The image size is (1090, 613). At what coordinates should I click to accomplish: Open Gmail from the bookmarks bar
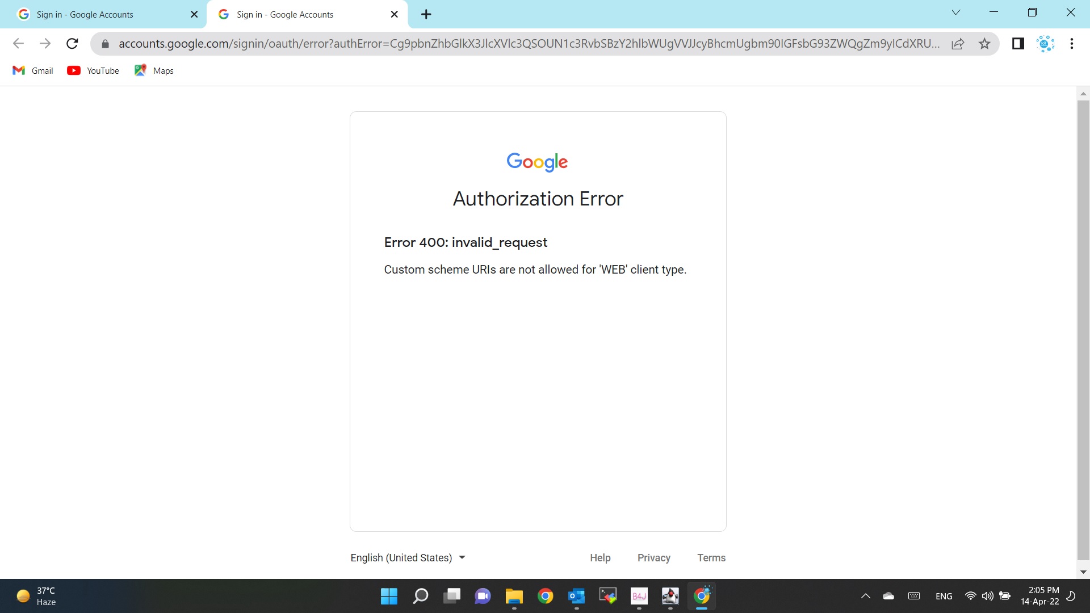[x=32, y=70]
